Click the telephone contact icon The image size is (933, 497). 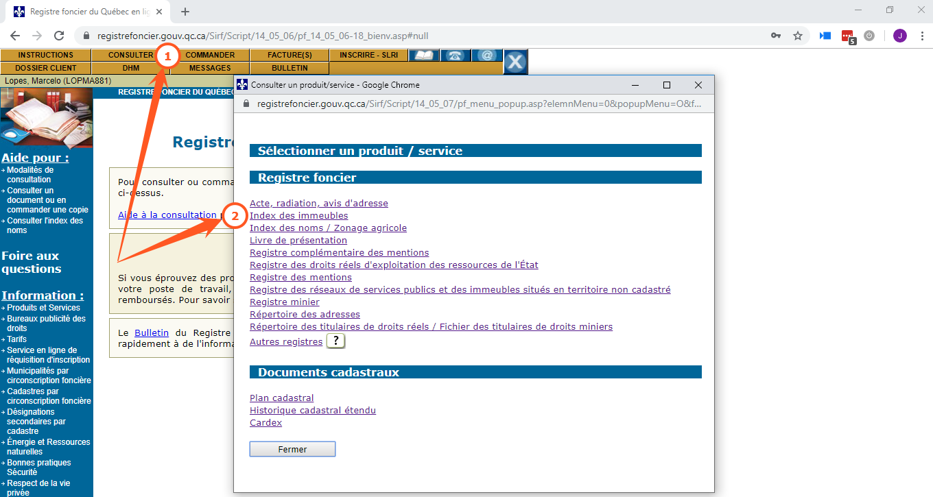pyautogui.click(x=455, y=56)
